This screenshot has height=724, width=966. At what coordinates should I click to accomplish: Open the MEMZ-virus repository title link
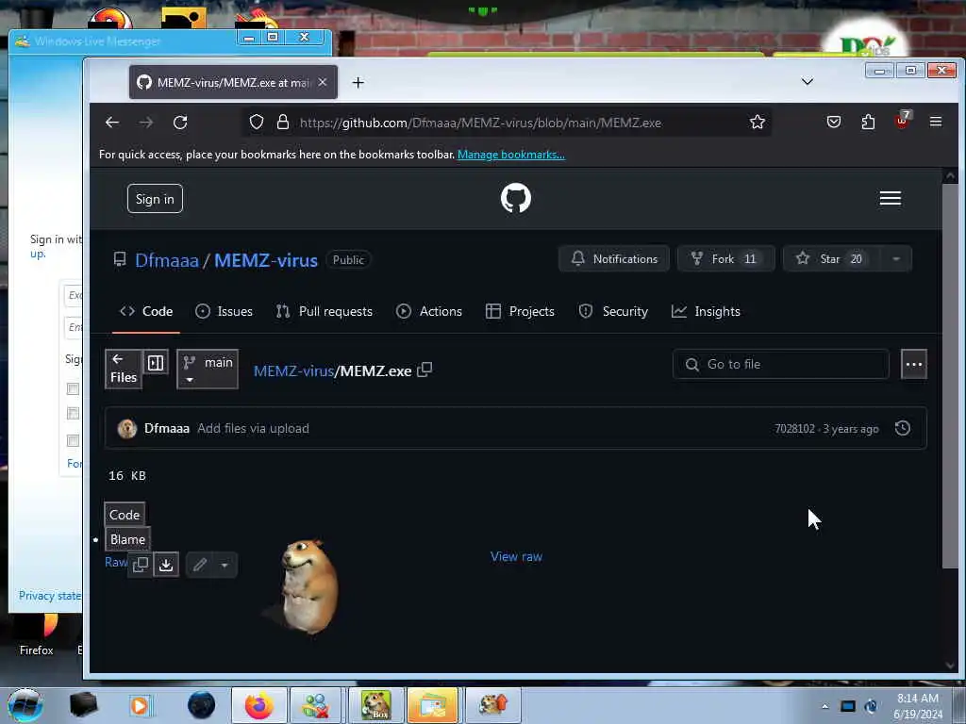click(x=266, y=260)
